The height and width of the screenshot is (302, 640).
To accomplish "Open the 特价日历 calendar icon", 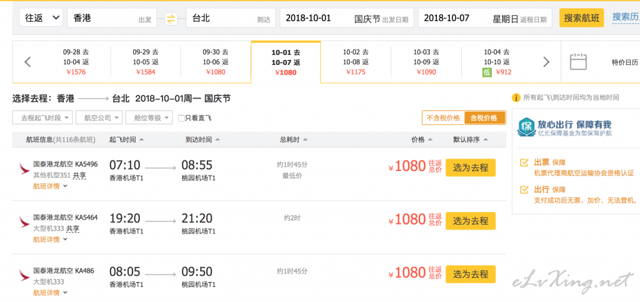I will 578,62.
